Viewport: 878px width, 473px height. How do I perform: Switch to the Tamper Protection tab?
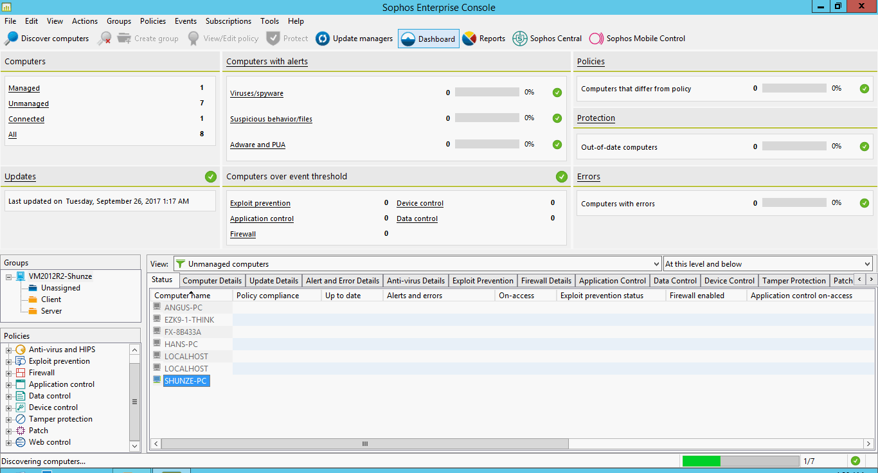point(794,281)
